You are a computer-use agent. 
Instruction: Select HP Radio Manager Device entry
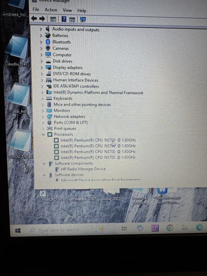click(x=83, y=169)
